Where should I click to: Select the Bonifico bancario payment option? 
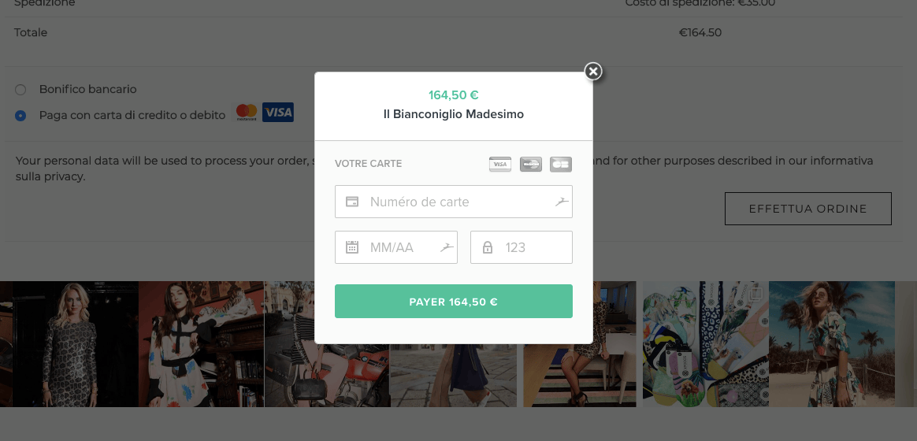pos(20,90)
